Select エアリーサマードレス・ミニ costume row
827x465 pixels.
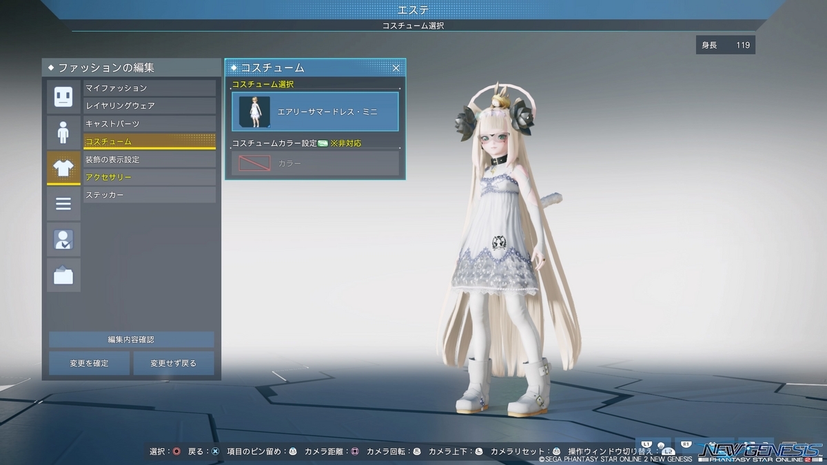click(x=315, y=112)
